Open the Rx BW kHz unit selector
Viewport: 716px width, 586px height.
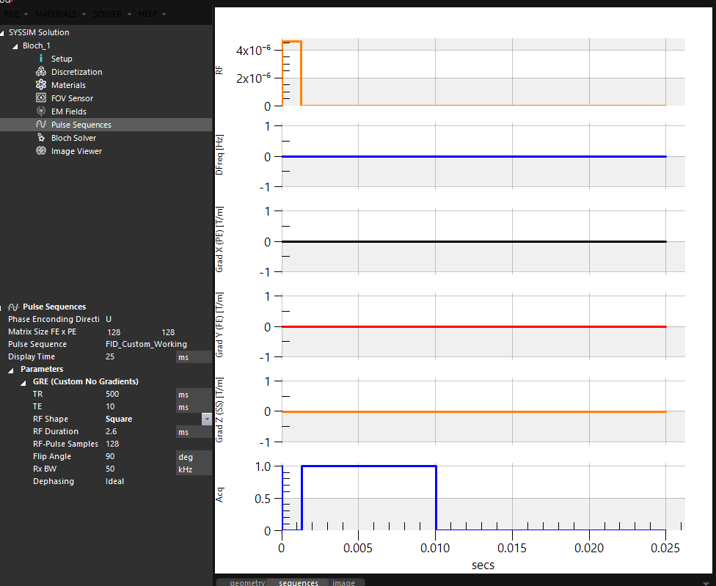pyautogui.click(x=194, y=469)
